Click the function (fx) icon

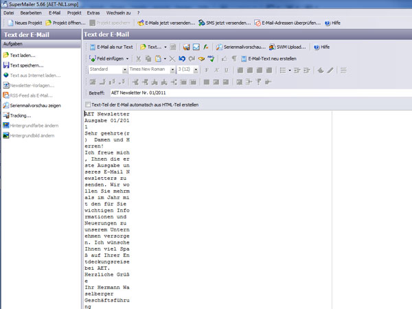206,47
